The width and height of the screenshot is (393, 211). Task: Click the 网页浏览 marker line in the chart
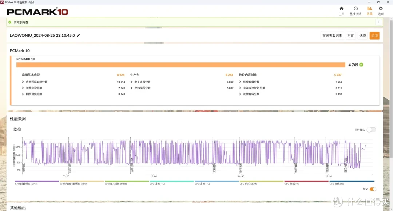pos(68,155)
